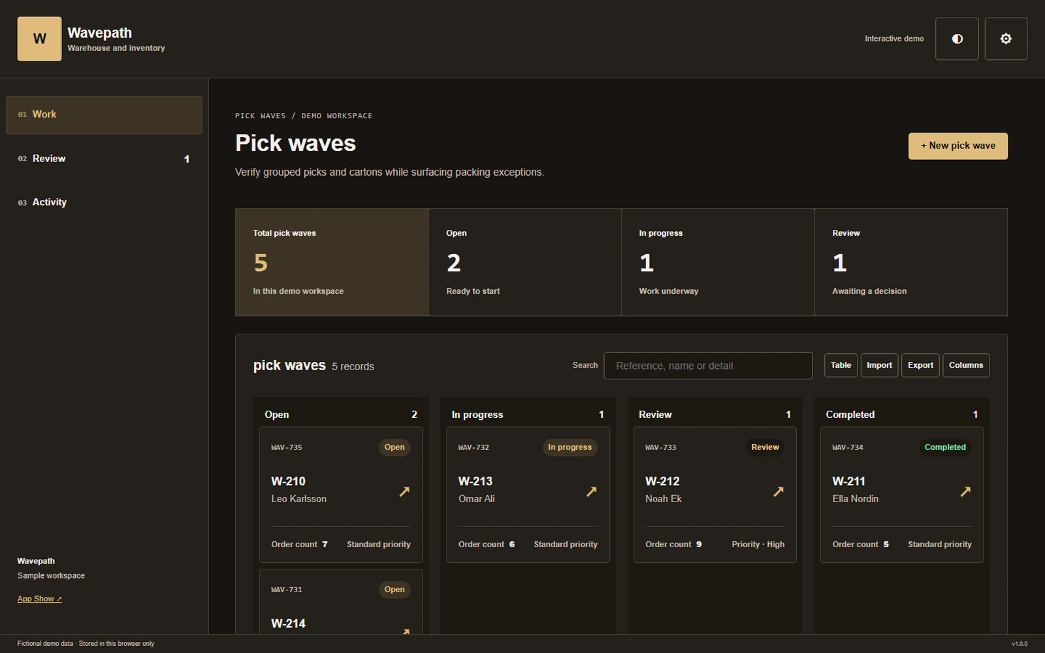
Task: Toggle the dark/light theme contrast button
Action: [957, 39]
